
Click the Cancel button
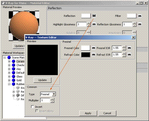coord(107,113)
